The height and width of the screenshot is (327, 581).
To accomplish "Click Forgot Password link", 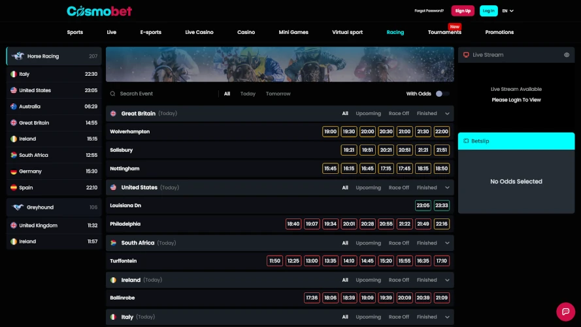I will (x=429, y=10).
